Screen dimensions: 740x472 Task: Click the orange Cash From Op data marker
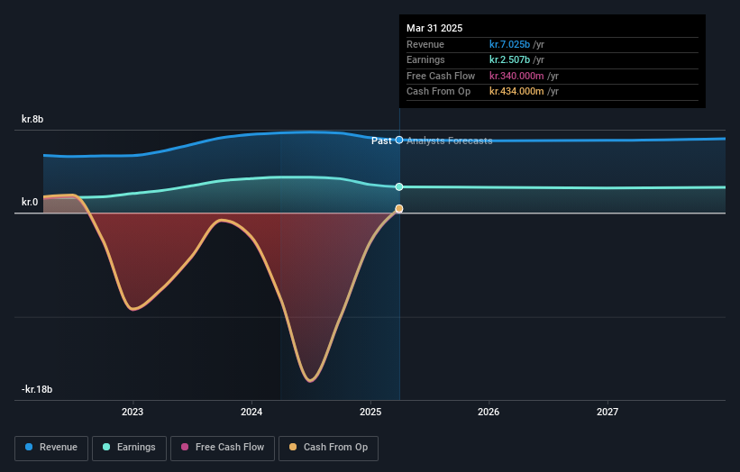[x=399, y=208]
